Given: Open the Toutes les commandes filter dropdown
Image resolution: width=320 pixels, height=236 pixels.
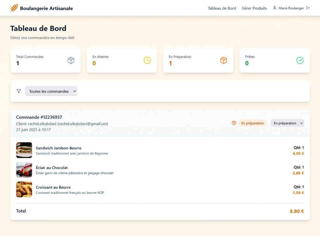Looking at the screenshot, I should [x=51, y=91].
